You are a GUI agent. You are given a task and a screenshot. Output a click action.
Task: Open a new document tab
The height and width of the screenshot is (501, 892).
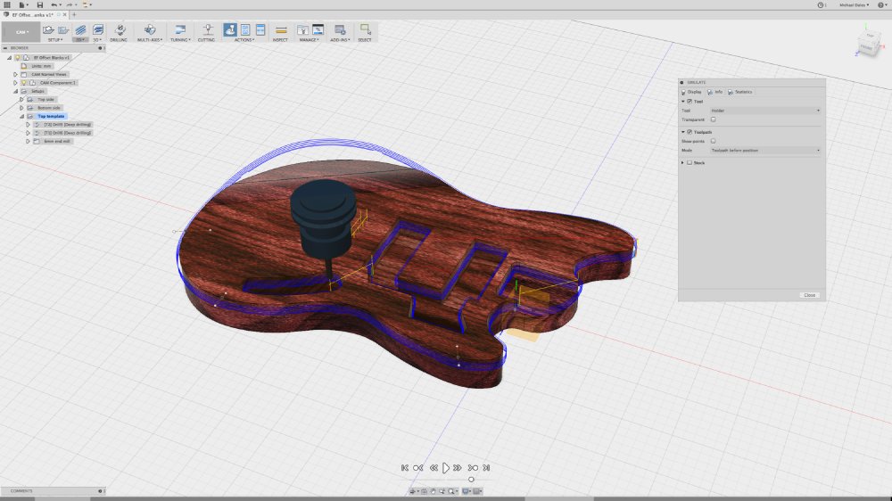coord(74,15)
